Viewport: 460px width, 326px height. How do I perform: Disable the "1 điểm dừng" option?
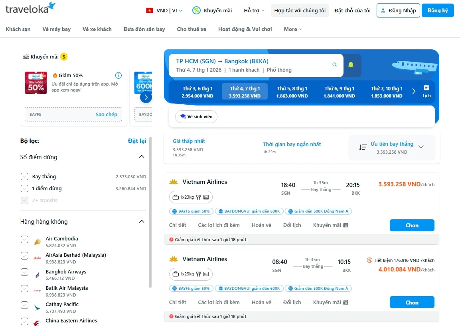coord(24,189)
